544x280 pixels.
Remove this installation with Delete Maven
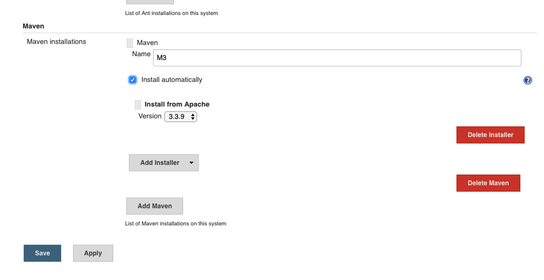[488, 183]
